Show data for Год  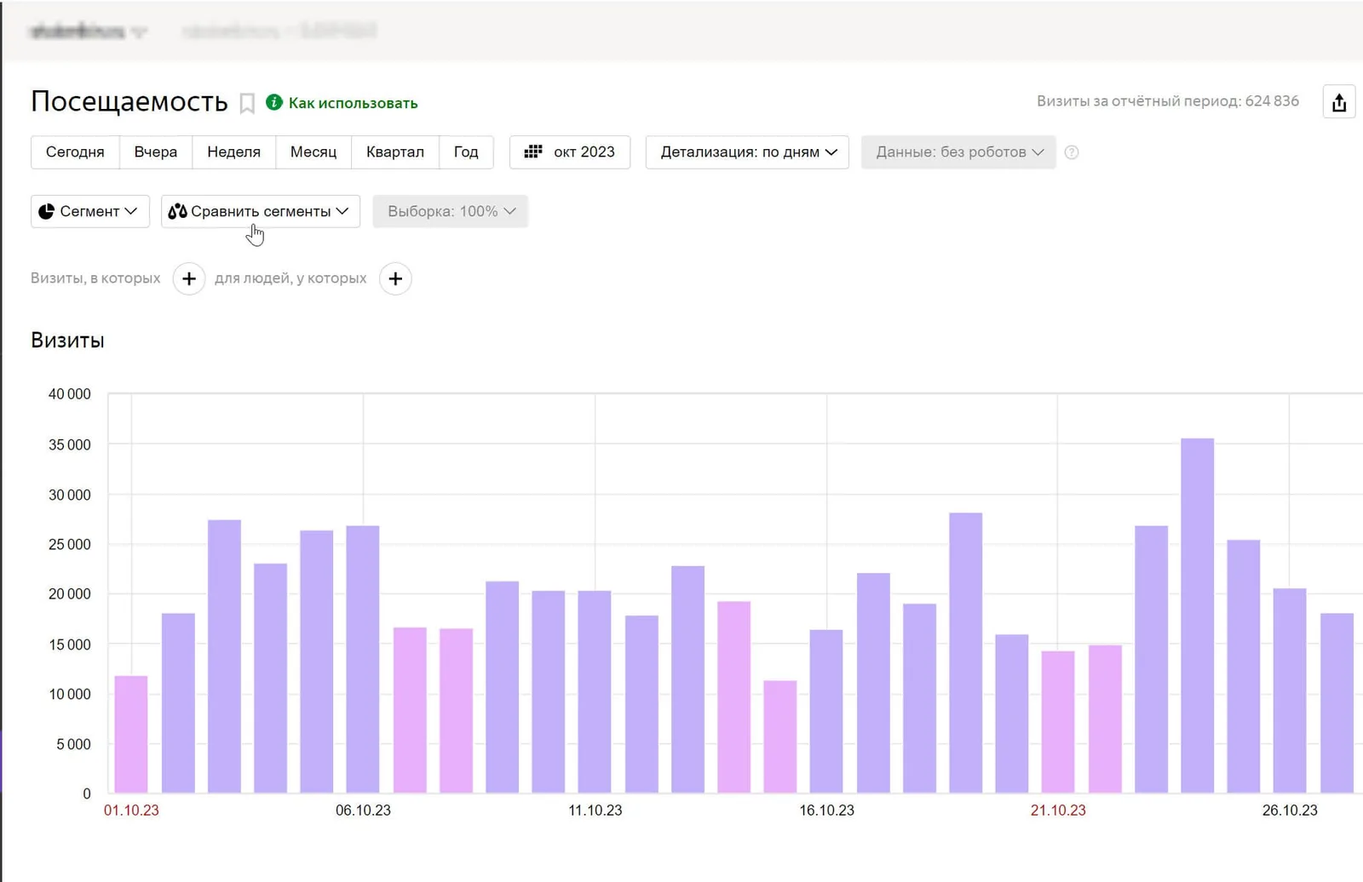pyautogui.click(x=466, y=152)
